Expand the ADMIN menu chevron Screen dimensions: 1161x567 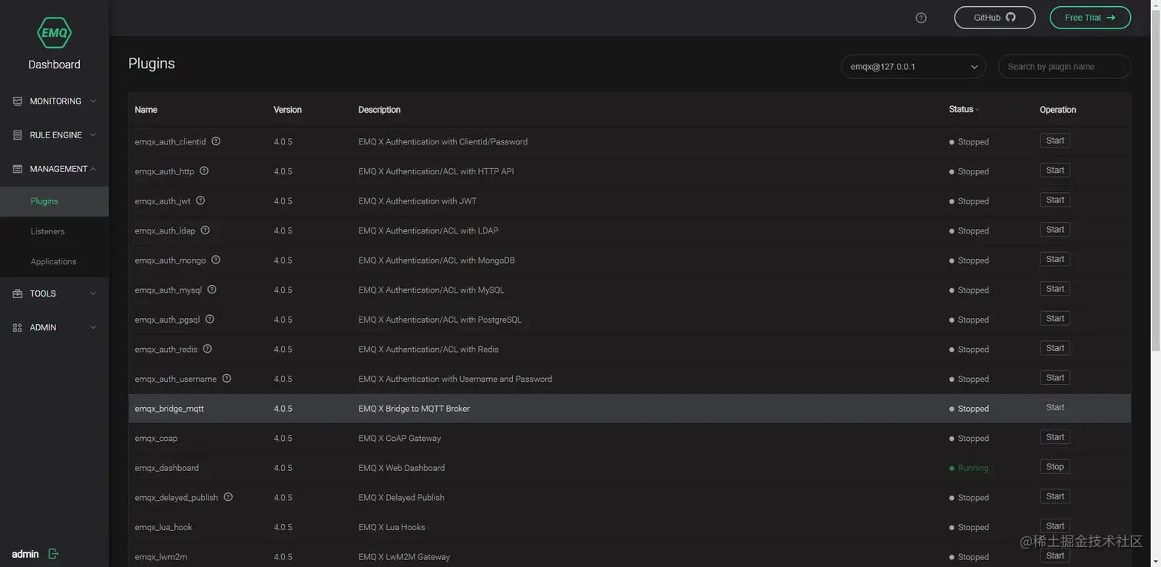93,327
